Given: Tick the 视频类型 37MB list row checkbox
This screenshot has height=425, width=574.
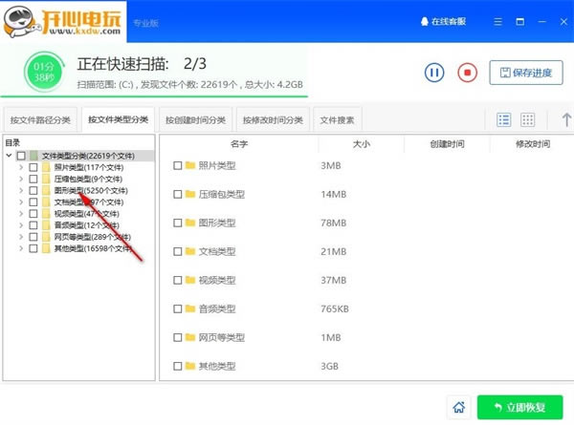Looking at the screenshot, I should point(178,280).
